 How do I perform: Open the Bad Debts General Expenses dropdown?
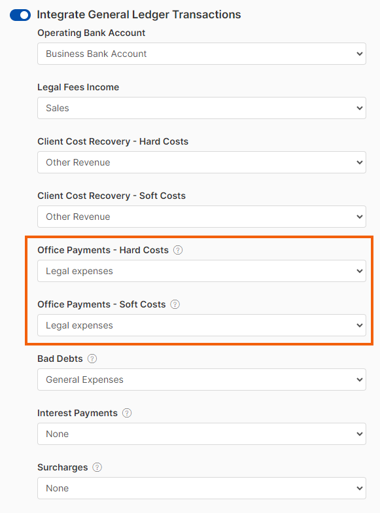point(201,380)
